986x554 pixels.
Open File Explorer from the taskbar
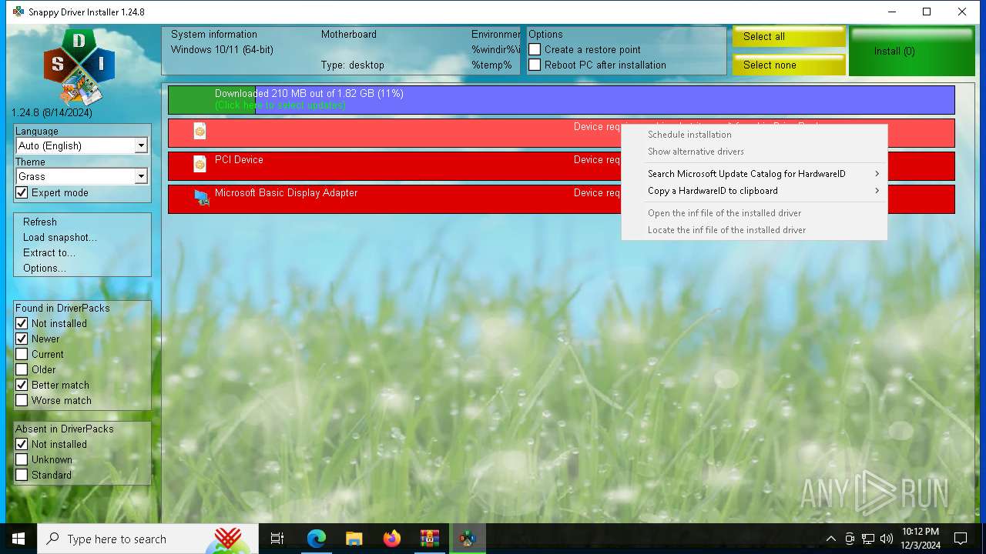[354, 539]
